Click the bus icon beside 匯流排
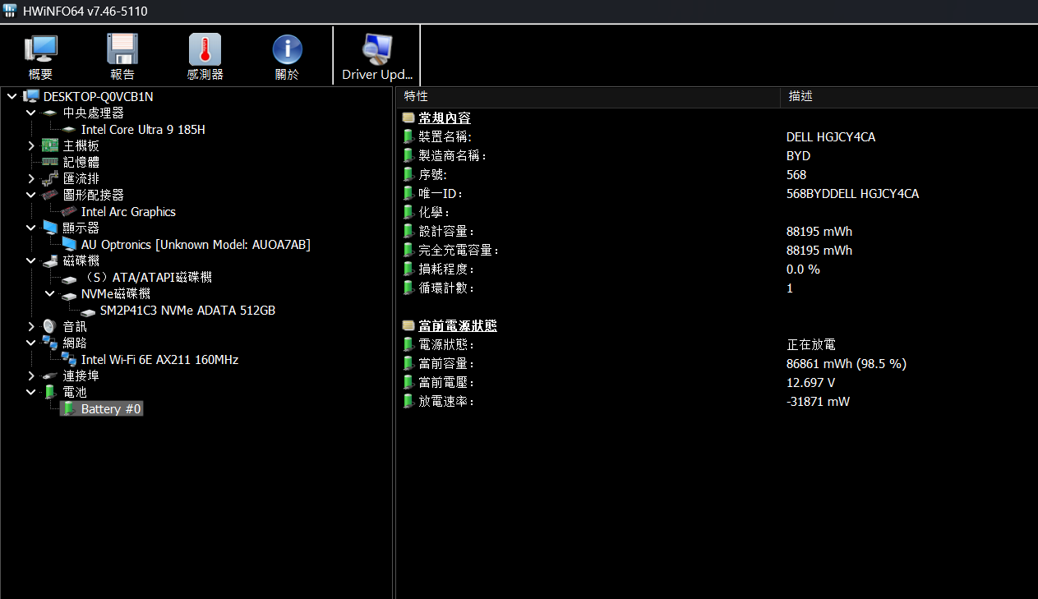 click(50, 178)
